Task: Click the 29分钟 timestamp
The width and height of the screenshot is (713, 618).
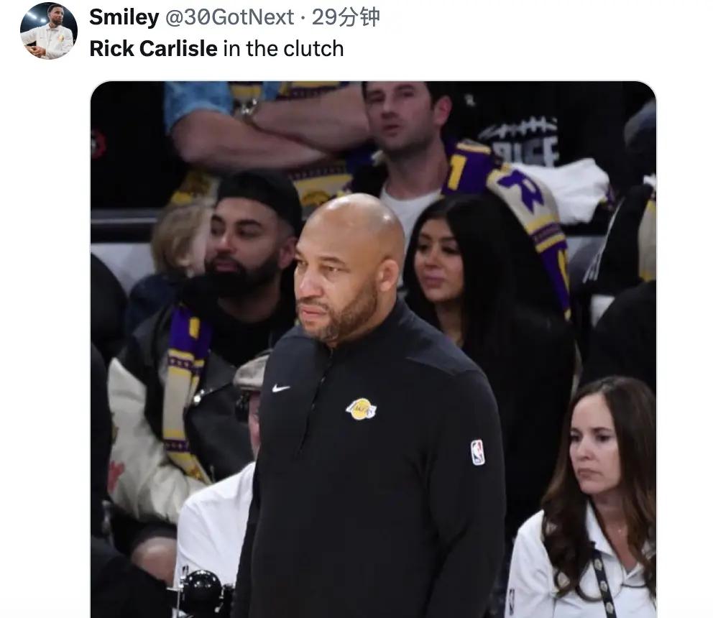Action: pyautogui.click(x=346, y=17)
